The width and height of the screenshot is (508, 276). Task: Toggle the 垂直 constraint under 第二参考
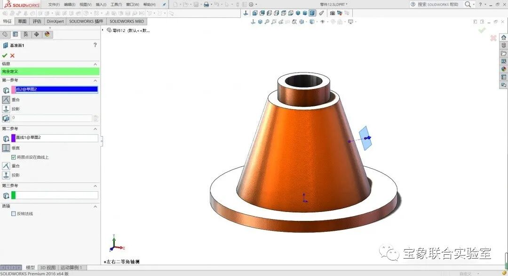pos(6,148)
